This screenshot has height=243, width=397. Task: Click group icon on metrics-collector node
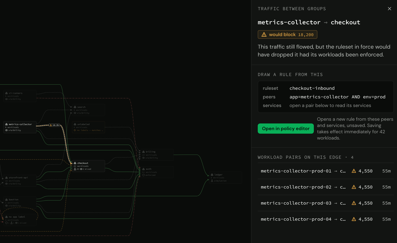[7, 124]
